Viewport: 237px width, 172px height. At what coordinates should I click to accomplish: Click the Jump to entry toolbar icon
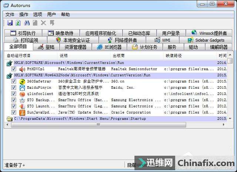(x=52, y=23)
